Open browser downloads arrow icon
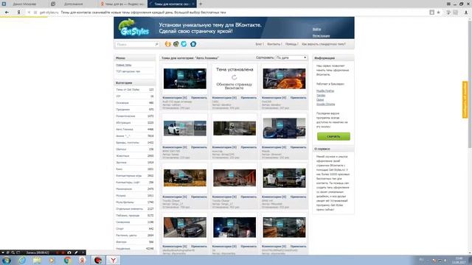Image resolution: width=472 pixels, height=265 pixels. tap(466, 13)
